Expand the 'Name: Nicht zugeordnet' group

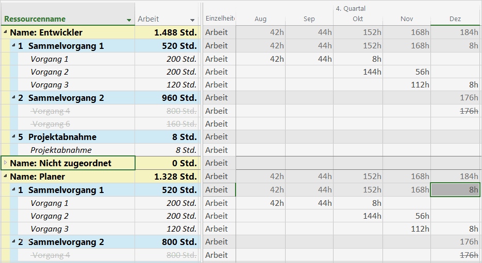tap(5, 163)
